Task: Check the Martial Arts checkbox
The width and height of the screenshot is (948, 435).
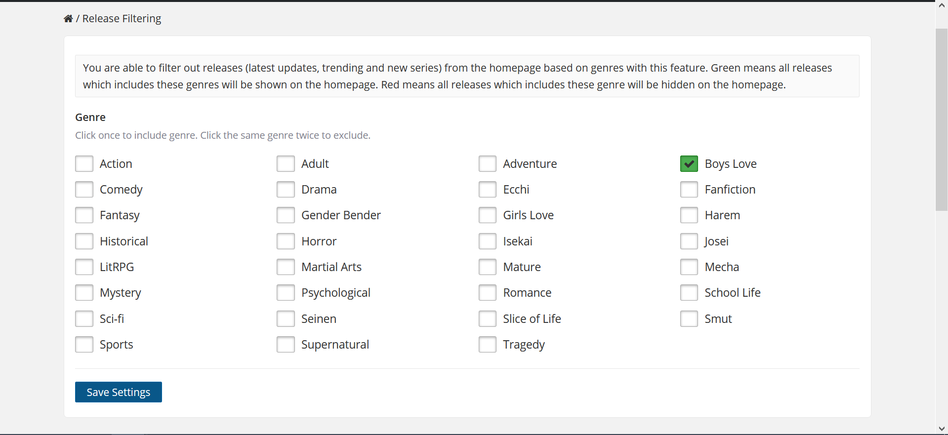Action: point(286,267)
